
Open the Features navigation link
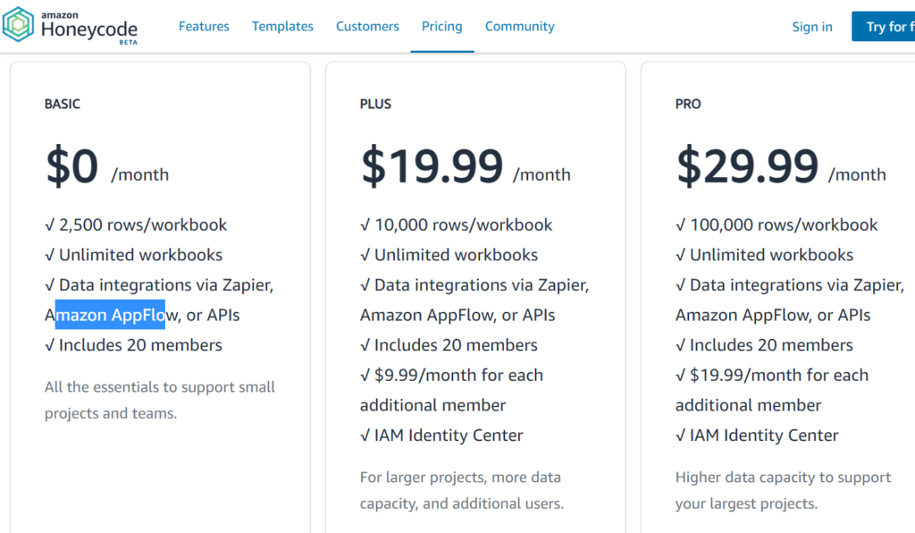204,27
